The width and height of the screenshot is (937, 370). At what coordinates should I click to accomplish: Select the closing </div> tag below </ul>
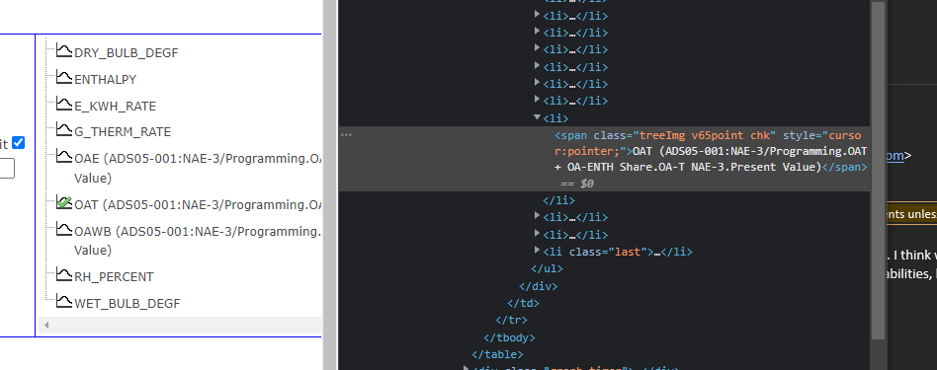[x=539, y=286]
